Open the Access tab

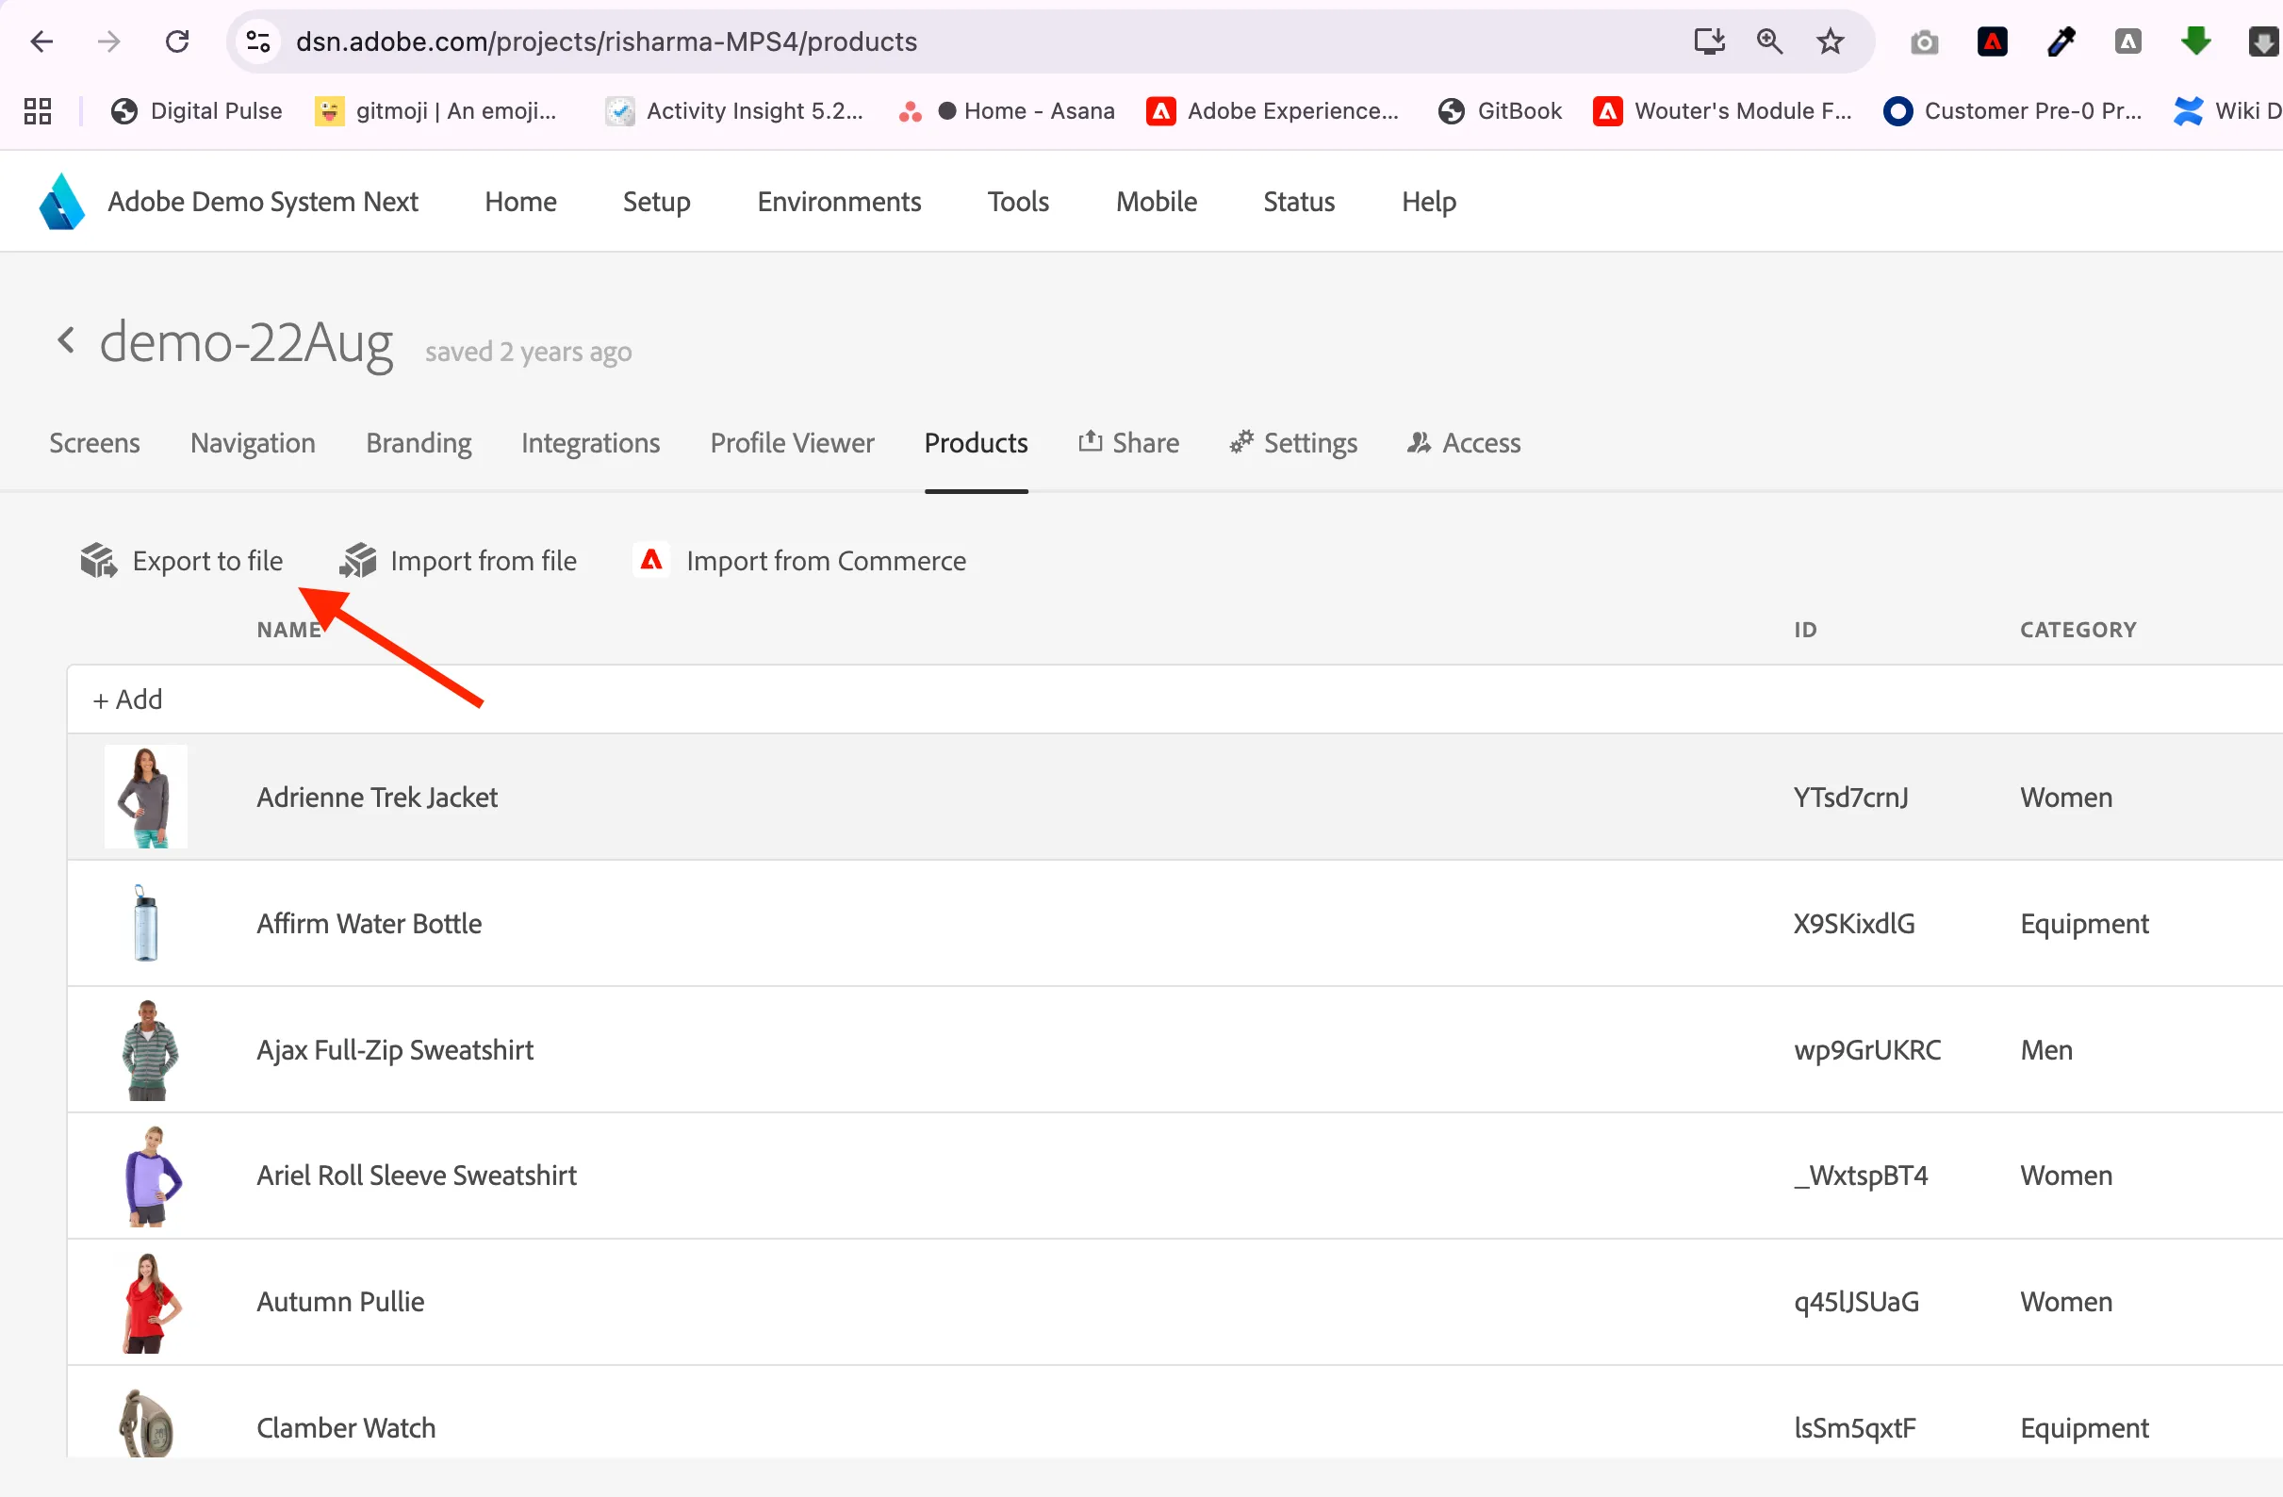tap(1464, 443)
